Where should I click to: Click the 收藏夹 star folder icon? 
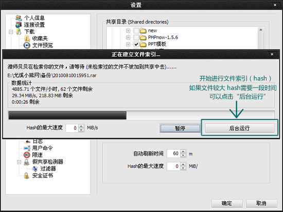tap(27, 38)
